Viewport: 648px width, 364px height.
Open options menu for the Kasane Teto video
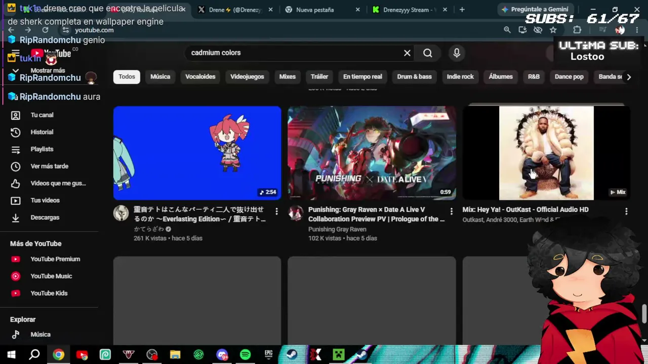tap(276, 211)
